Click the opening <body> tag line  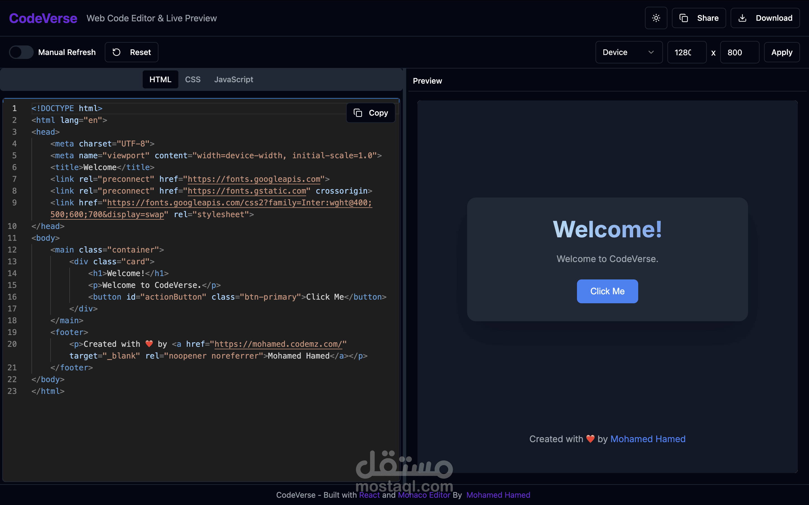click(46, 238)
